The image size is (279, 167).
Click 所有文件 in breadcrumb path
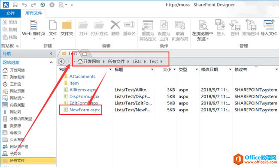[x=116, y=62]
